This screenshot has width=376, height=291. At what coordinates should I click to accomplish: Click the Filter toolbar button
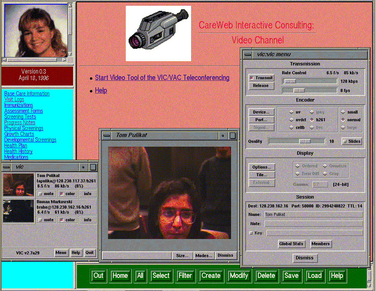185,275
